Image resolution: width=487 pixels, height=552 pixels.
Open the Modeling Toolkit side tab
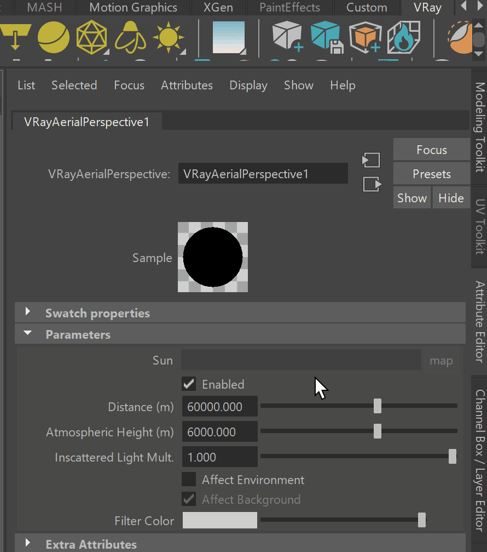(x=480, y=127)
